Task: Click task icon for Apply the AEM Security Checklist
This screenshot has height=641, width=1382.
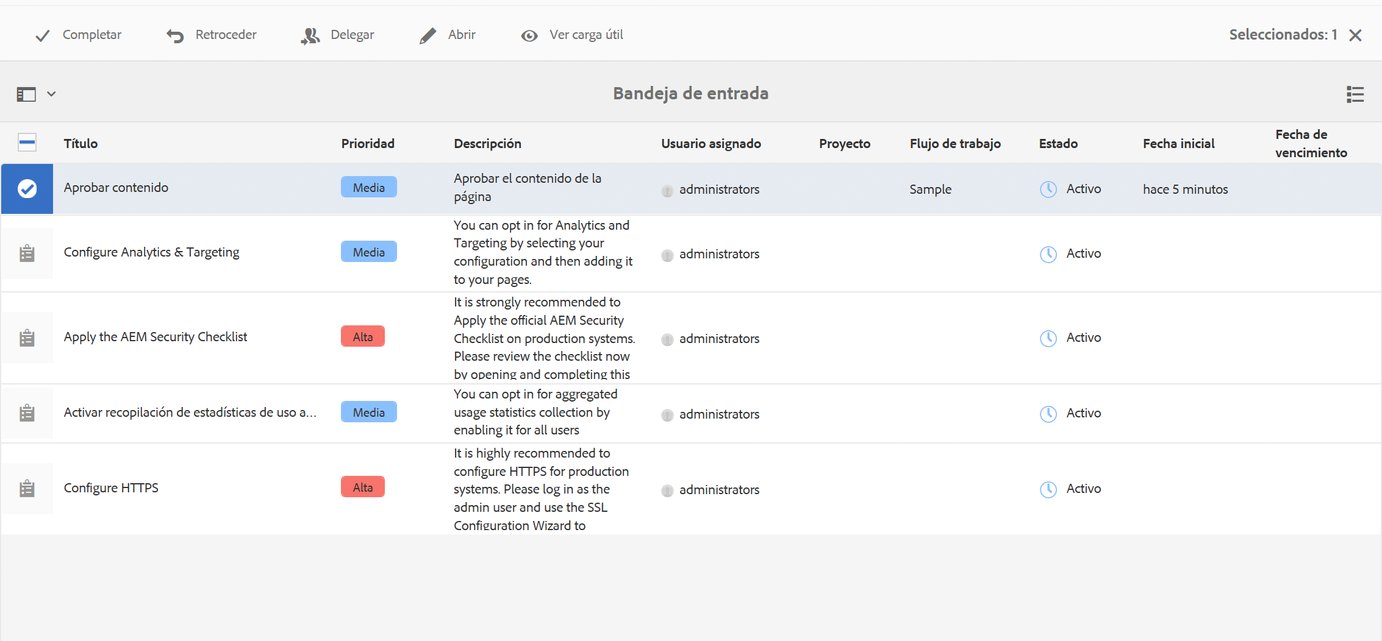Action: click(x=27, y=338)
